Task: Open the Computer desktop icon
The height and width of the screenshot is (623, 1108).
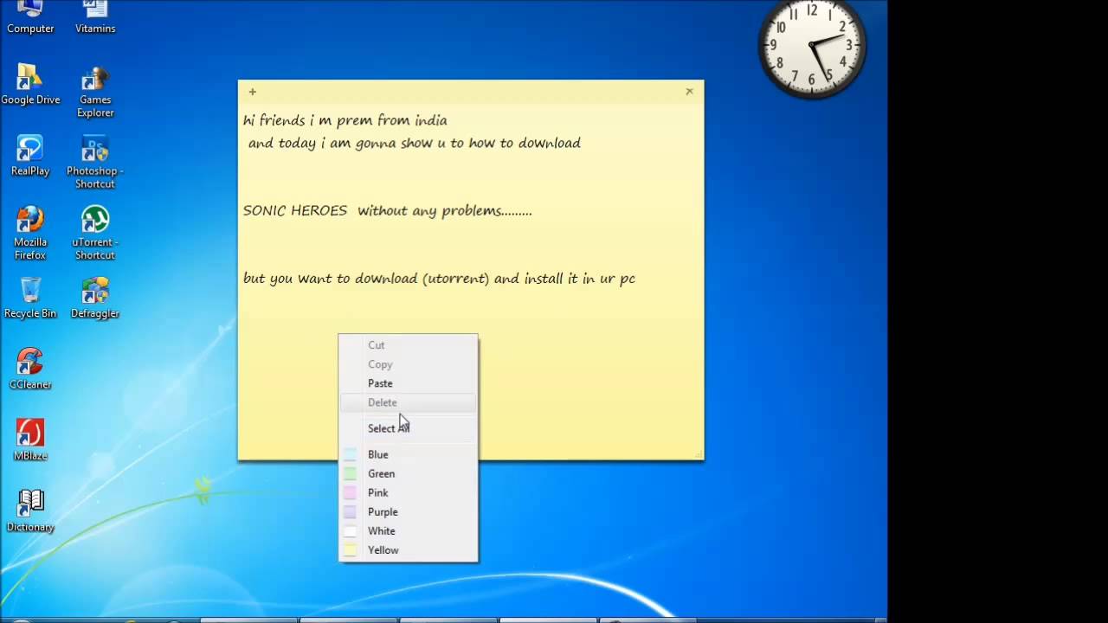Action: pyautogui.click(x=30, y=16)
